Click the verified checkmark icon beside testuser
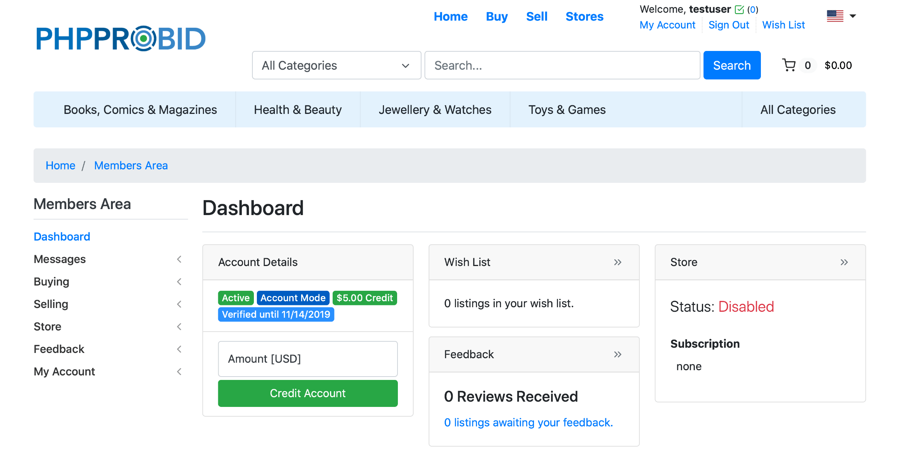The height and width of the screenshot is (453, 900). pos(739,9)
